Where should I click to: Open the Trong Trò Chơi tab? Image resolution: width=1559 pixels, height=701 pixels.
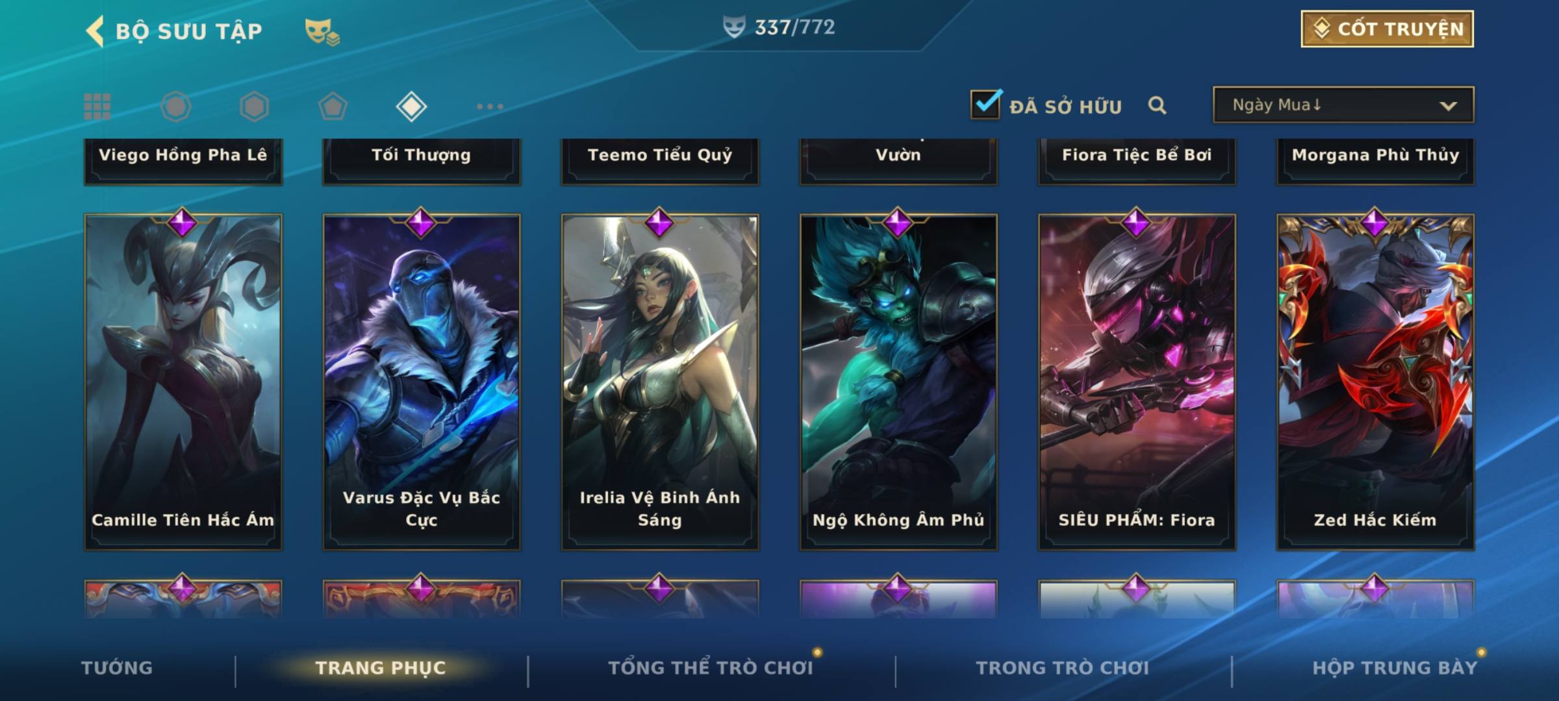pos(1063,668)
